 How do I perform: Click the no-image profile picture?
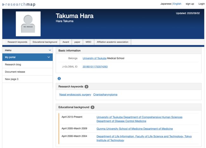pos(28,24)
